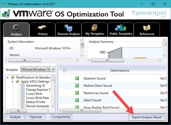The height and width of the screenshot is (125, 171).
Task: Collapse the Modifications to Standard tree node
Action: tap(8, 78)
